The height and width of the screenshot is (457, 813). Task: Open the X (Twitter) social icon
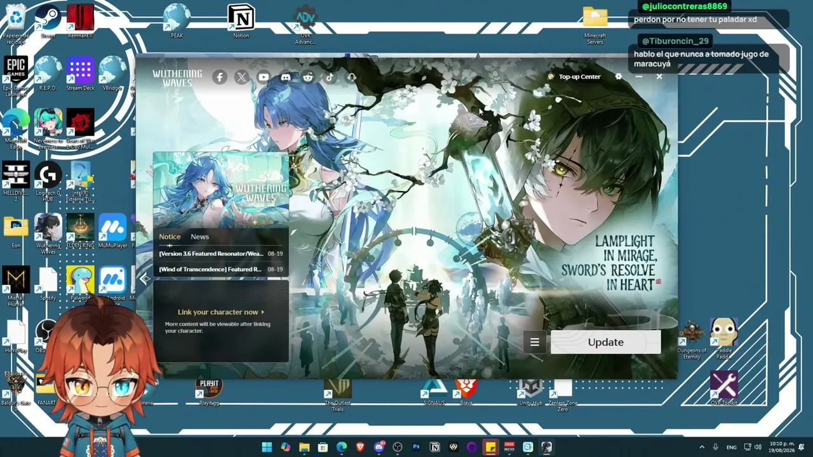coord(241,77)
